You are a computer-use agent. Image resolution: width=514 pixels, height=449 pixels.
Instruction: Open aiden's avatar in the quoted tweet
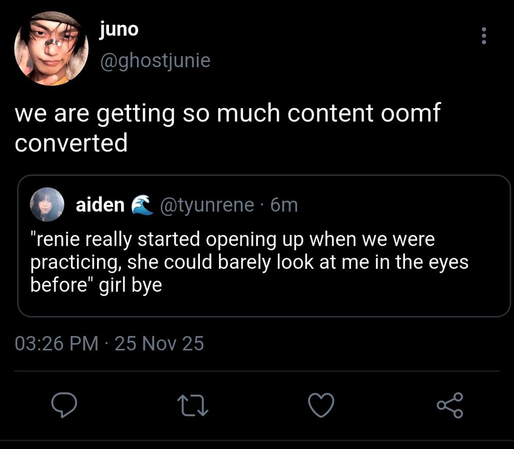tap(47, 204)
